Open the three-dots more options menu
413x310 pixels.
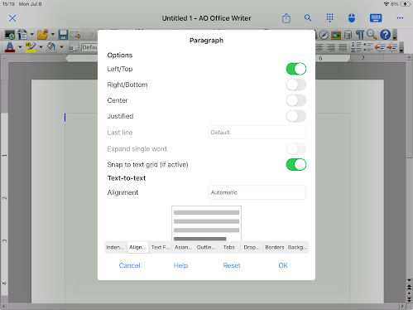click(400, 18)
